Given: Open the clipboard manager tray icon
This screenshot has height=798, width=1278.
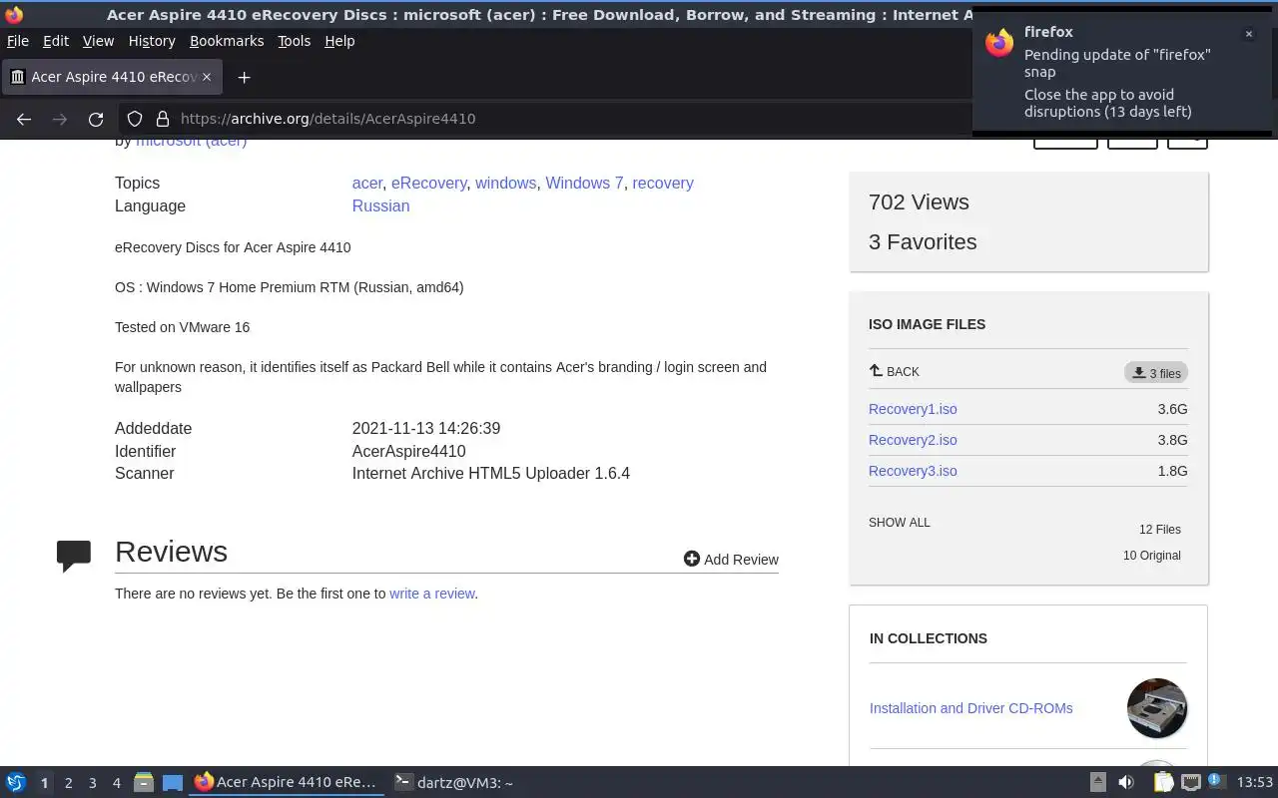Looking at the screenshot, I should pyautogui.click(x=1163, y=783).
